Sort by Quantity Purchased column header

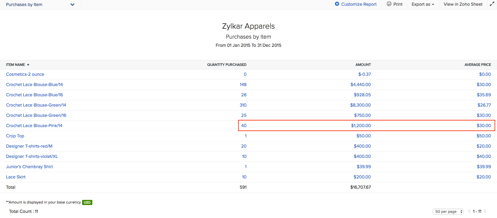point(227,65)
